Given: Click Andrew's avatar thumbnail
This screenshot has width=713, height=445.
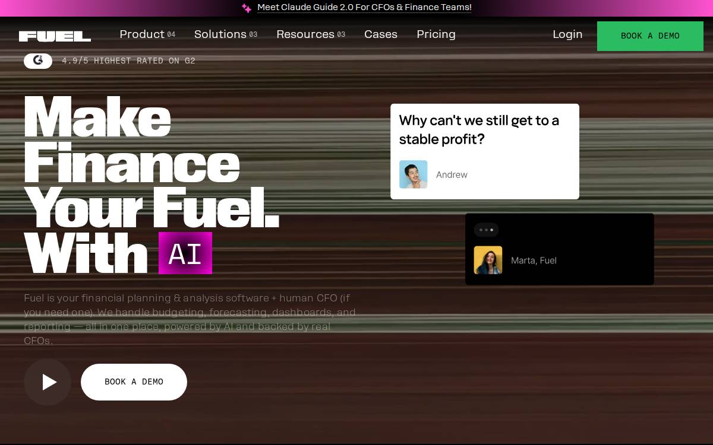Looking at the screenshot, I should [413, 174].
